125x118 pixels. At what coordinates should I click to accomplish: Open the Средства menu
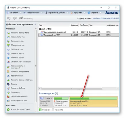tap(78, 13)
